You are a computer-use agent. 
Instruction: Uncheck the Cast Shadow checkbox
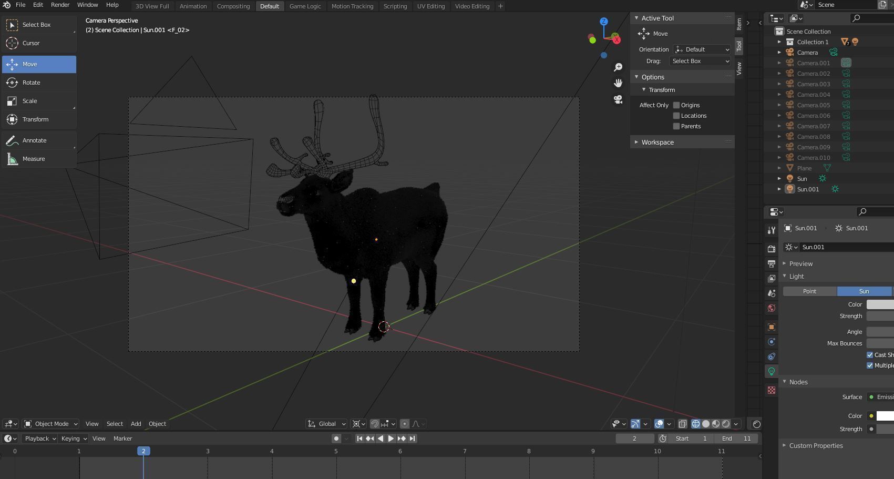(870, 355)
